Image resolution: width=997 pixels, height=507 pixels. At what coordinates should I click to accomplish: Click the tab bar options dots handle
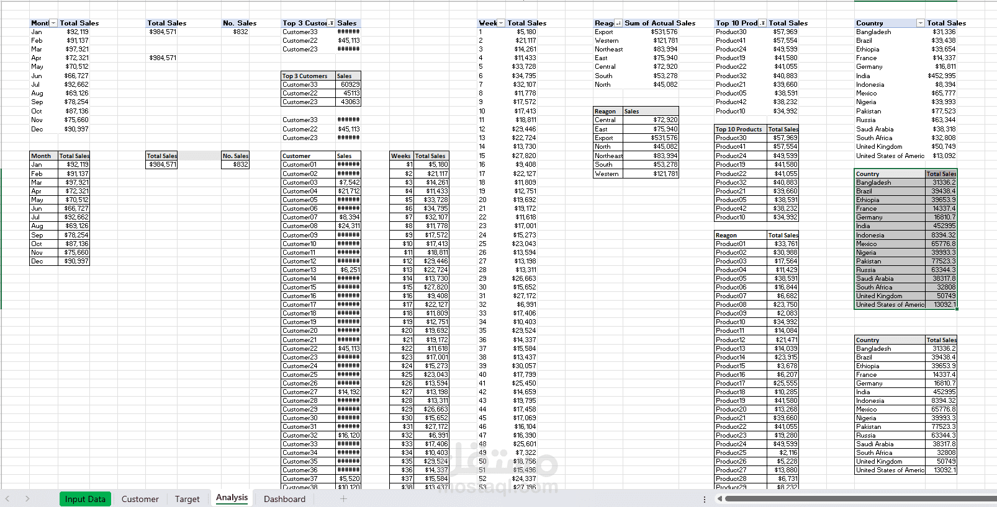point(704,499)
